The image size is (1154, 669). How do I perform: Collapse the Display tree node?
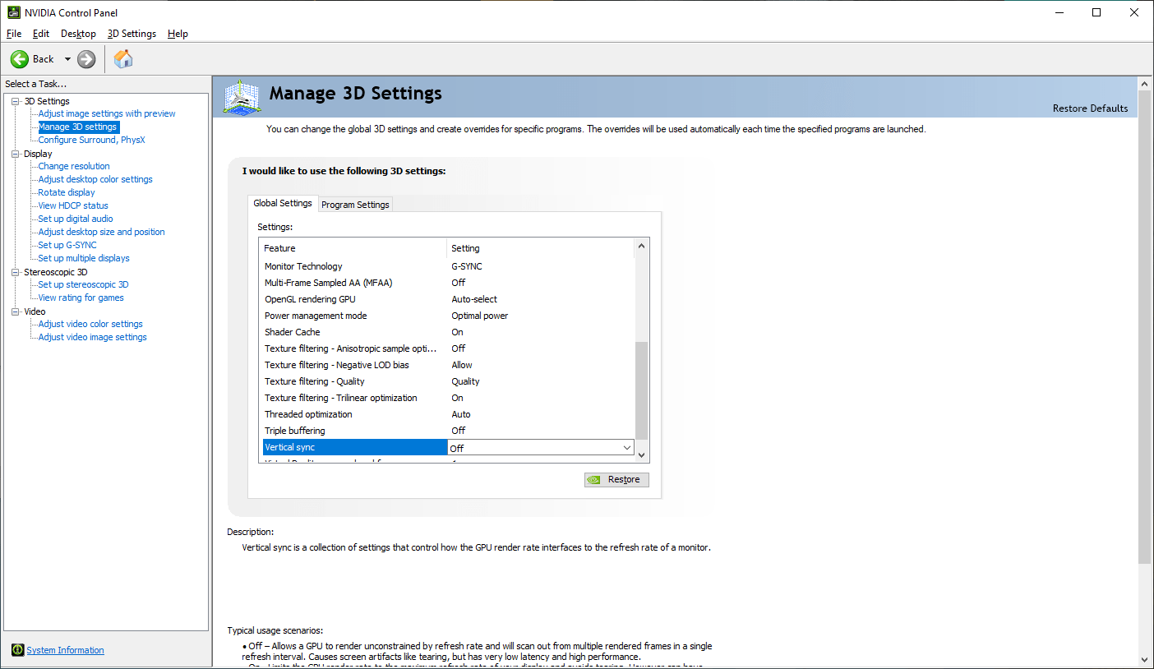16,154
